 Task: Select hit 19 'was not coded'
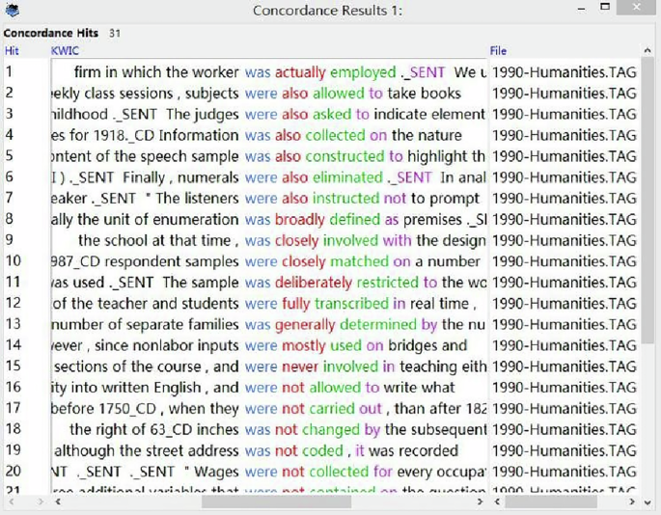pos(293,450)
